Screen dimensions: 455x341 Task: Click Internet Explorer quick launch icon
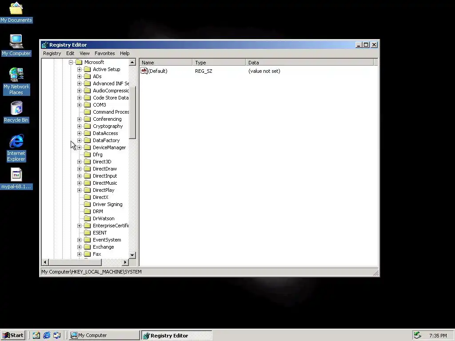point(47,335)
